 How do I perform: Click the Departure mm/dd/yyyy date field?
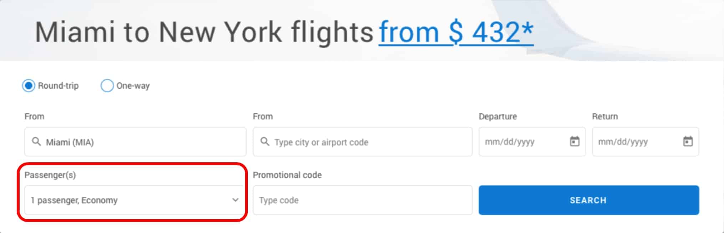point(532,142)
